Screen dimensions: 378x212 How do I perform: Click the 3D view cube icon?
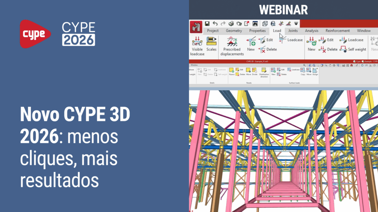click(265, 24)
